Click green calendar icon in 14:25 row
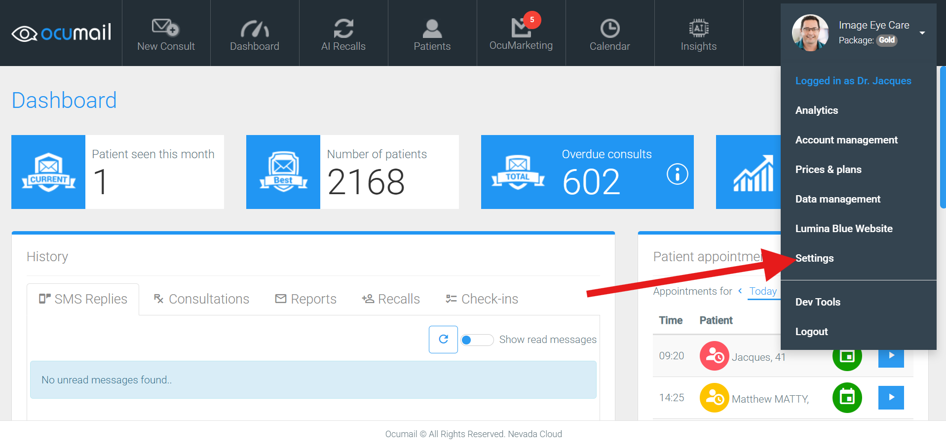This screenshot has height=446, width=946. pos(847,397)
